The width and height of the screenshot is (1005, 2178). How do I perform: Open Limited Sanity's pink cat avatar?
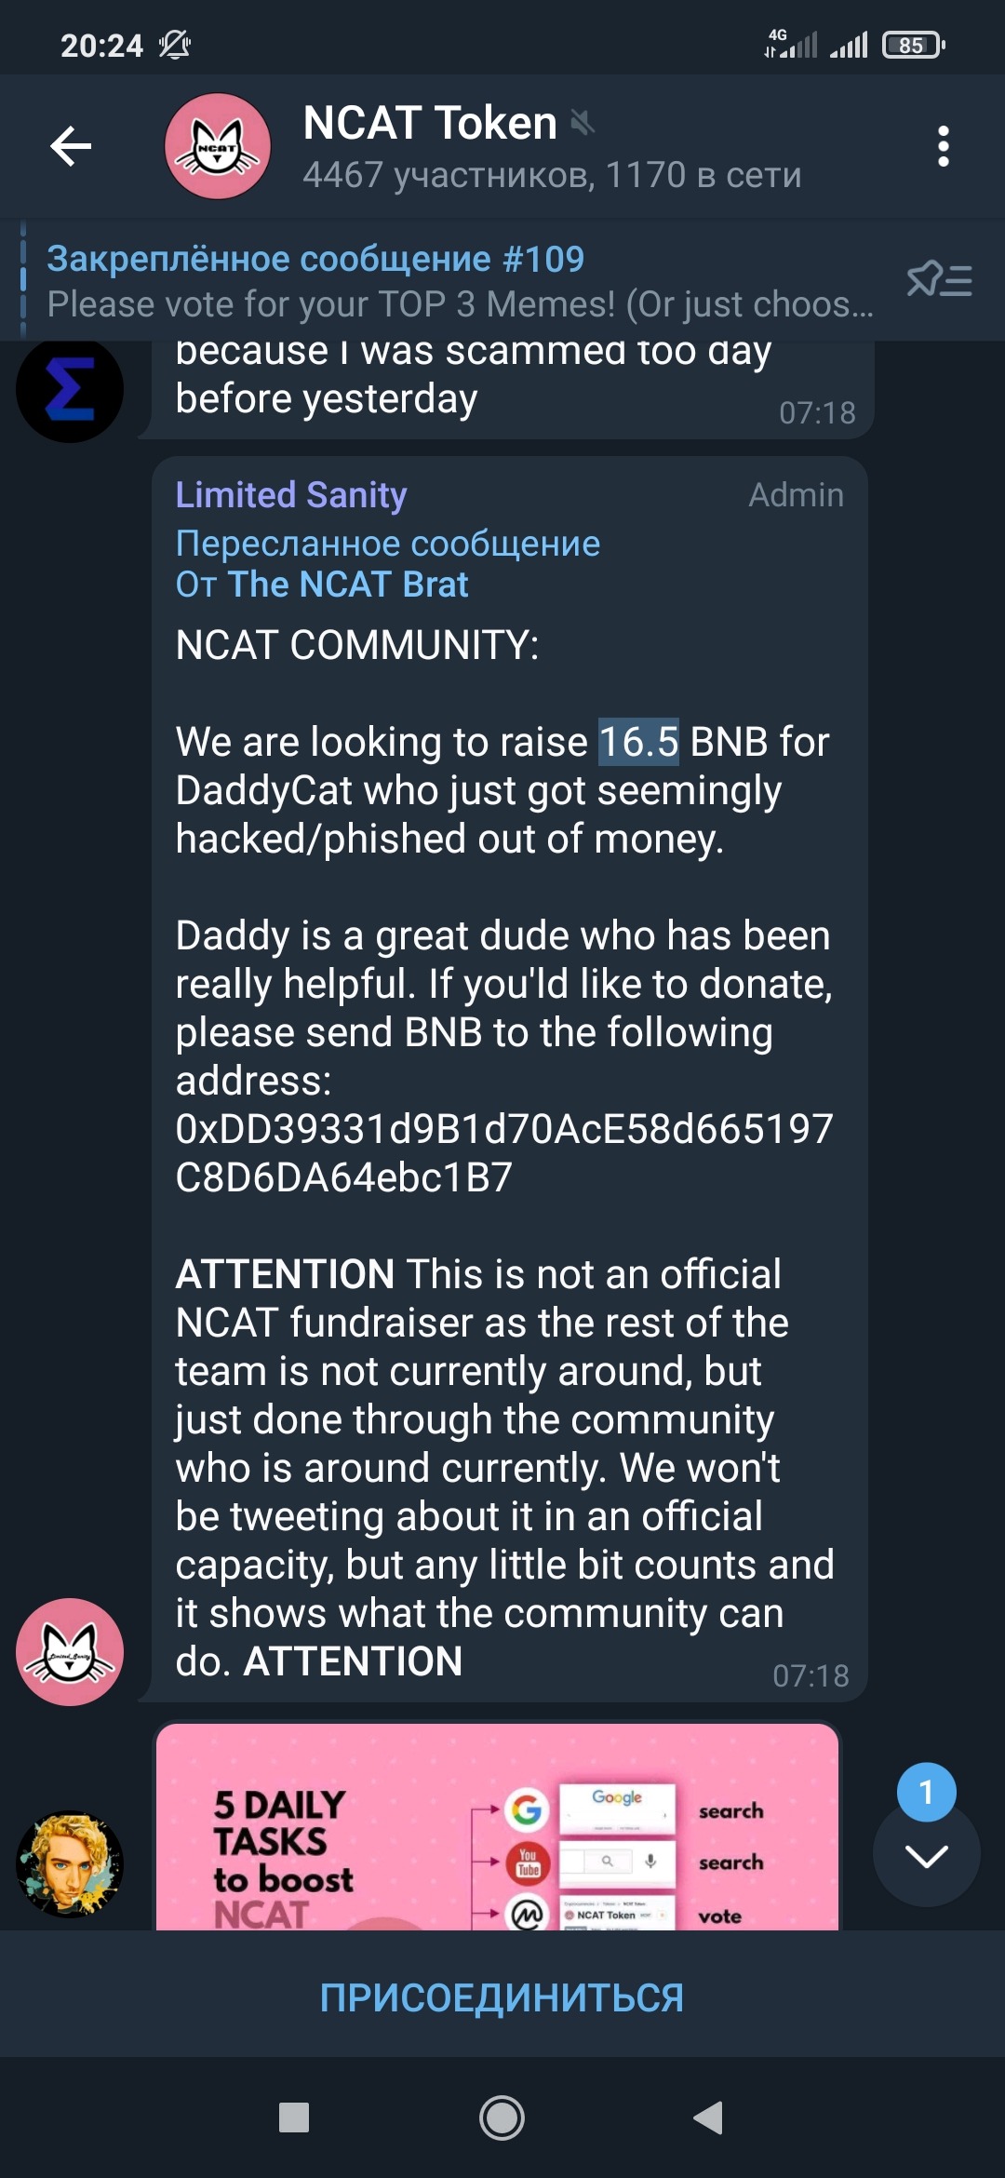[x=70, y=1652]
